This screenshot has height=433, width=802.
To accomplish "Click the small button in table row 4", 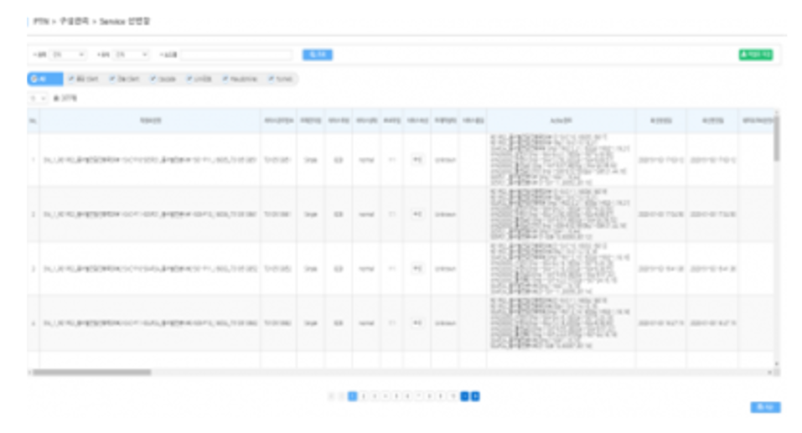I will pyautogui.click(x=417, y=323).
